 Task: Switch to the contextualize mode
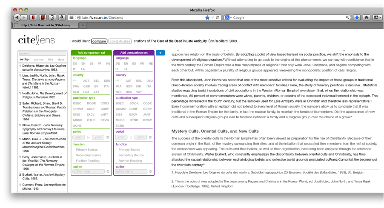[120, 41]
